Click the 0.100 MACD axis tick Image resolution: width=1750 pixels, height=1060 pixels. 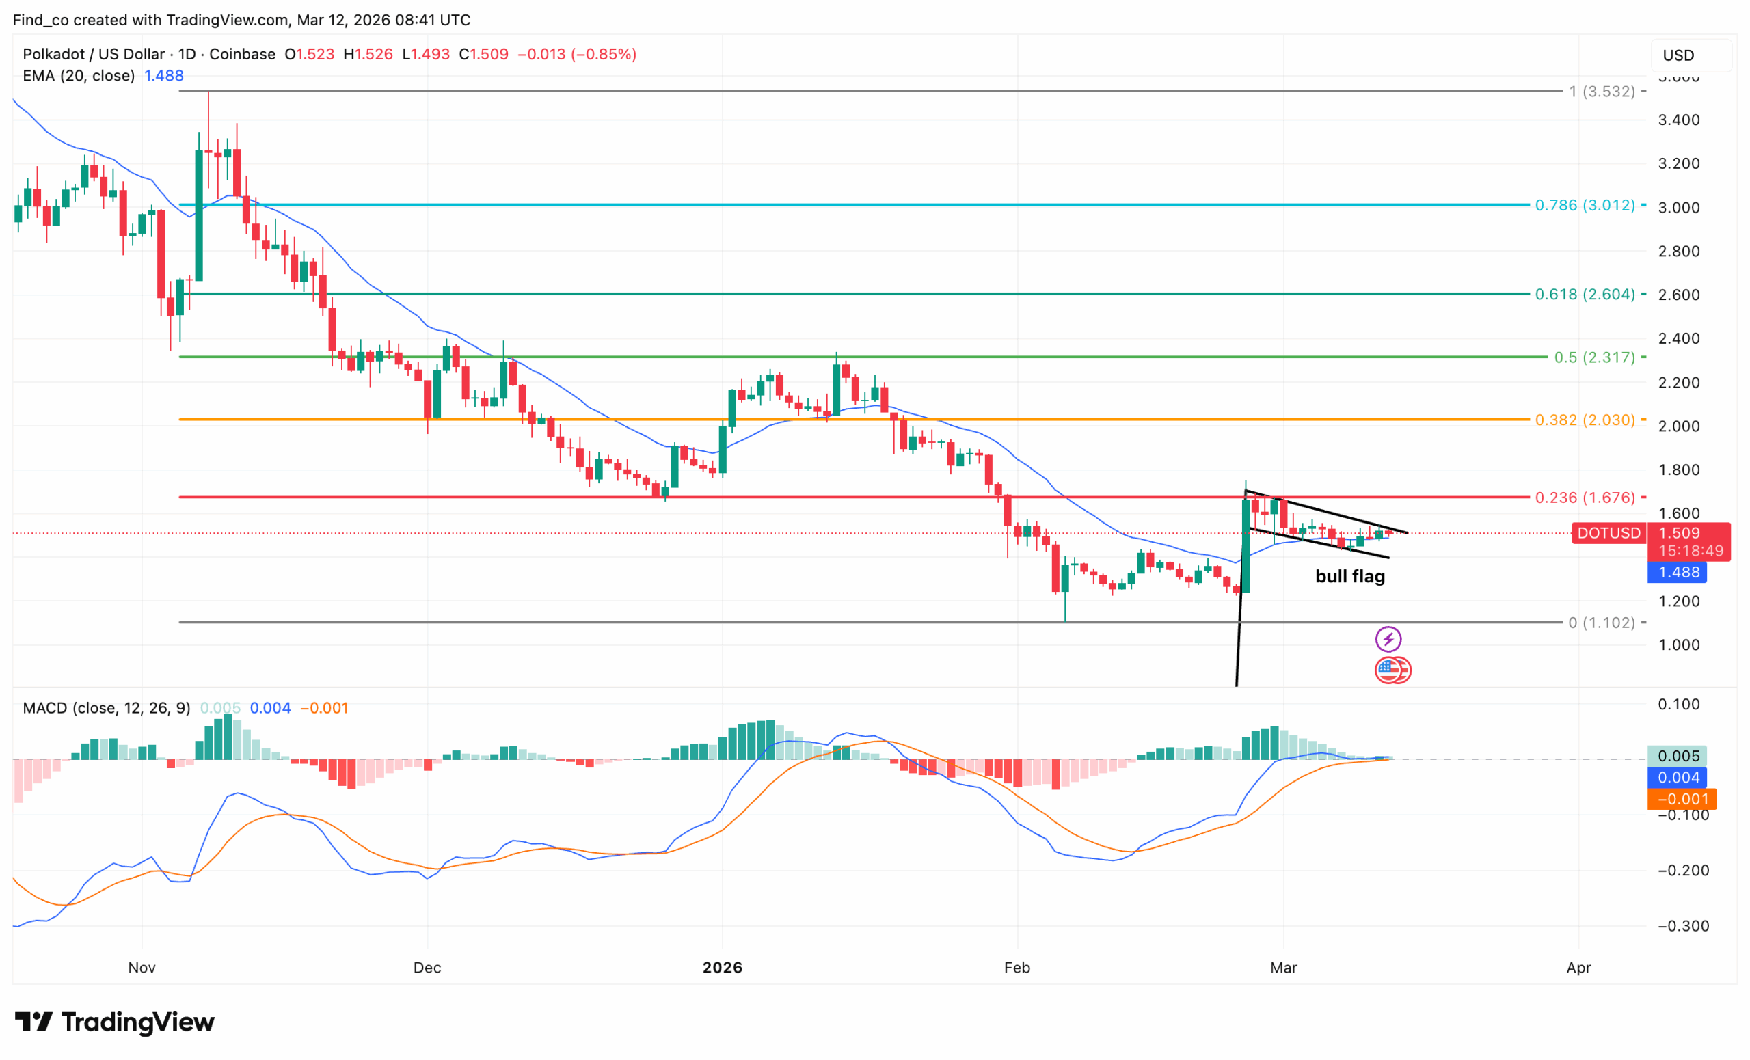click(x=1678, y=705)
